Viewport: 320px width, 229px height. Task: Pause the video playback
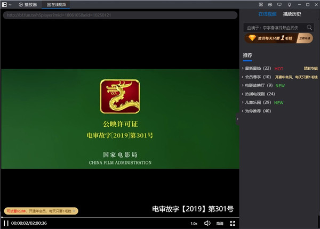click(7, 223)
